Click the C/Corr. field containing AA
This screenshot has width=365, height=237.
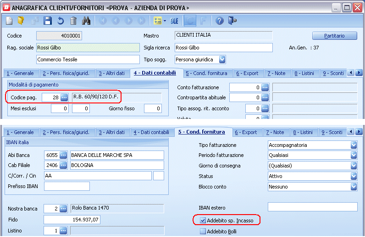coord(98,176)
